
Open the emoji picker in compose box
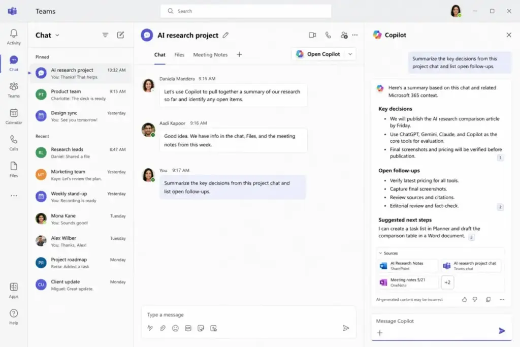[175, 328]
